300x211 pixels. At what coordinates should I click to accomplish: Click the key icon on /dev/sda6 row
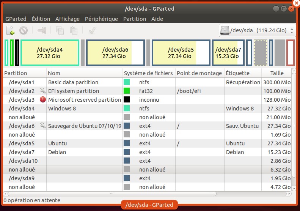tap(42, 126)
